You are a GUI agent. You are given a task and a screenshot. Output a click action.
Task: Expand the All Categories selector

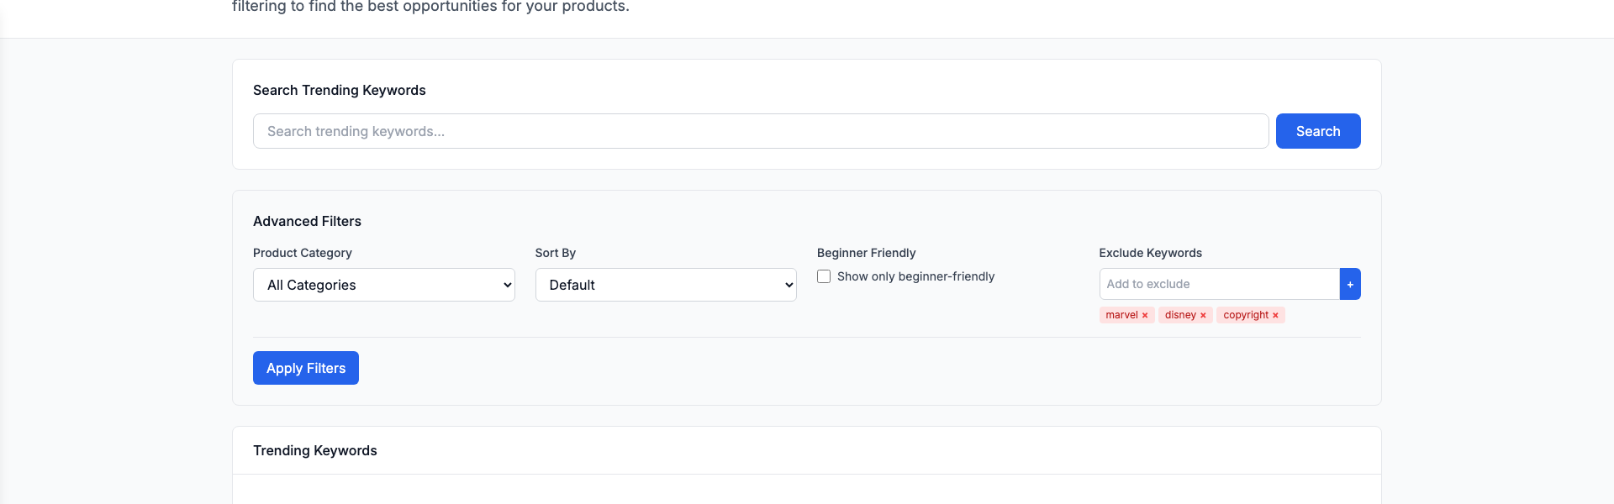pos(383,285)
